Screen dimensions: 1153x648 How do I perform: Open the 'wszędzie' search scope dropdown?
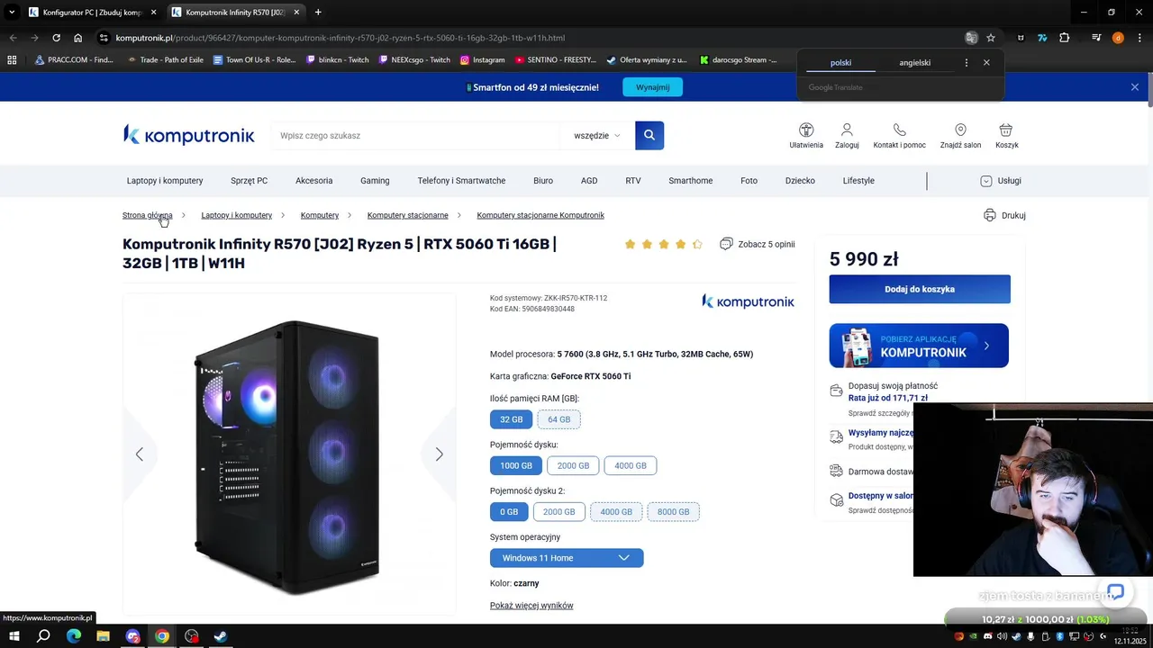pyautogui.click(x=597, y=135)
